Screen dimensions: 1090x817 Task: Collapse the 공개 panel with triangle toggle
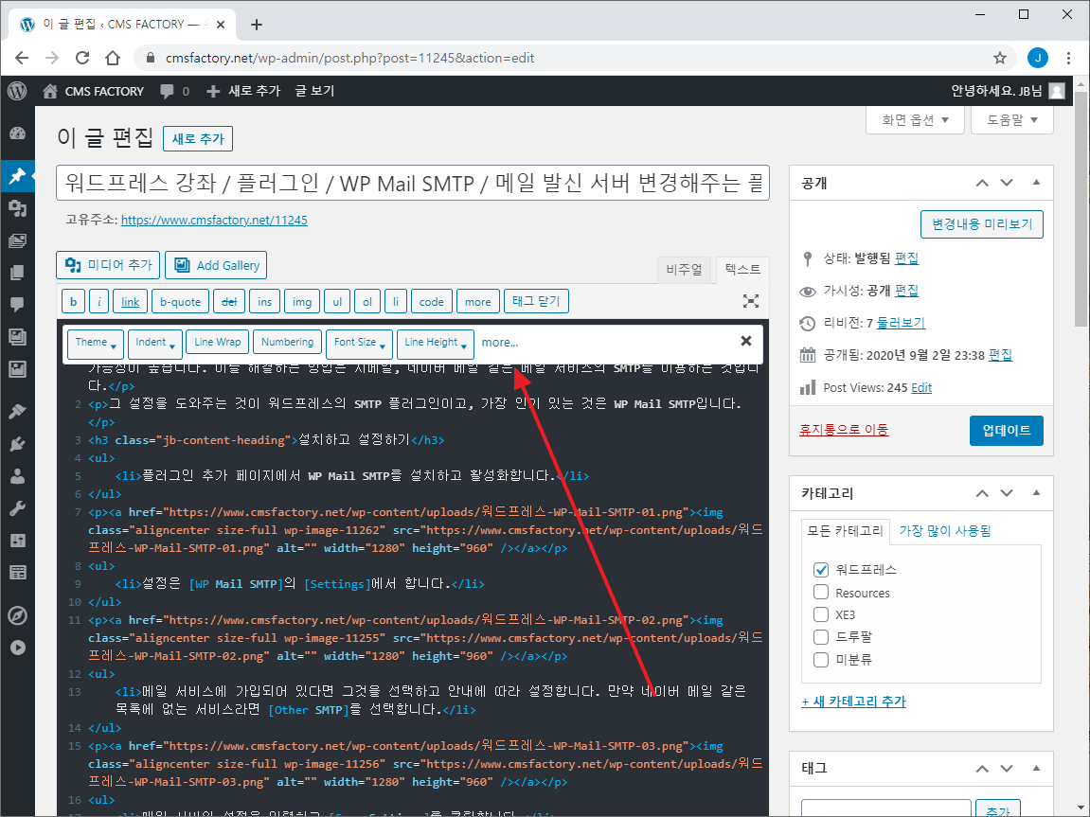coord(1036,183)
